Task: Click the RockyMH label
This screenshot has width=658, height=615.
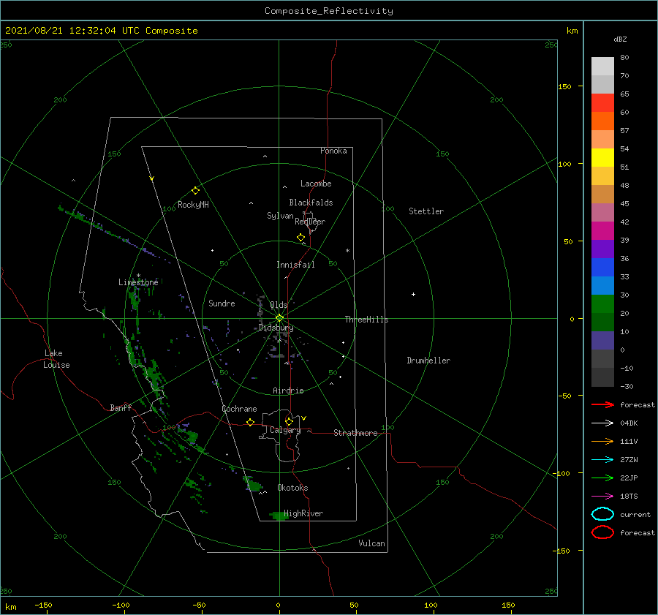Action: (193, 205)
